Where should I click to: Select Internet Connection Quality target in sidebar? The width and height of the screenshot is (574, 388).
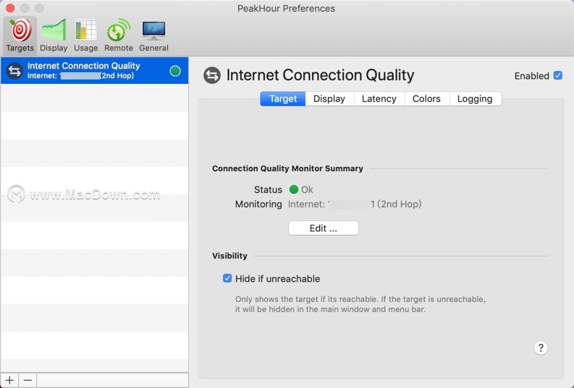pyautogui.click(x=94, y=71)
